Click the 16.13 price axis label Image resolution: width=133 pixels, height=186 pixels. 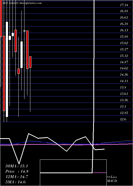coord(124,30)
